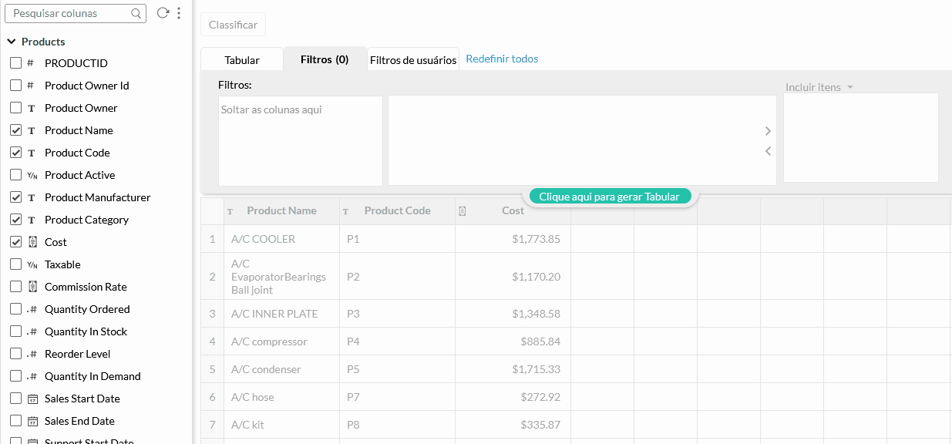Viewport: 952px width, 444px height.
Task: Click the $1,715.33 cost cell
Action: [513, 369]
